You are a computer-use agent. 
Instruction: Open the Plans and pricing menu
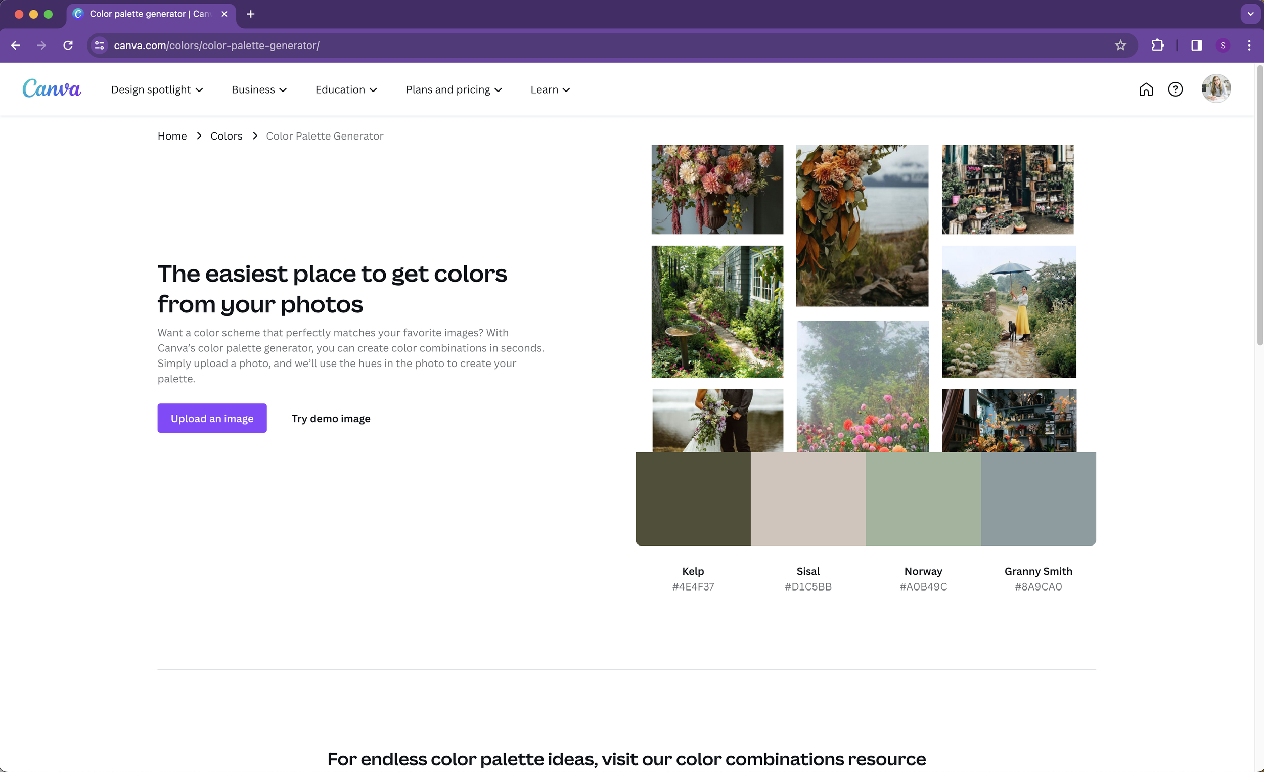(x=454, y=89)
